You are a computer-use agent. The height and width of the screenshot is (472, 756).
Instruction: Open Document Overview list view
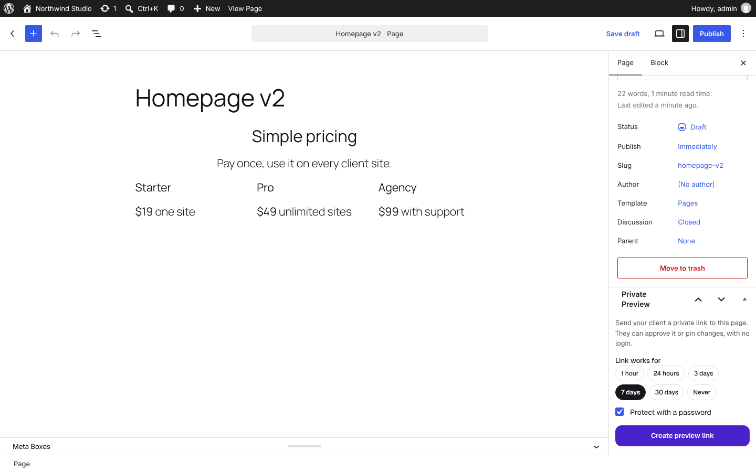pyautogui.click(x=97, y=34)
